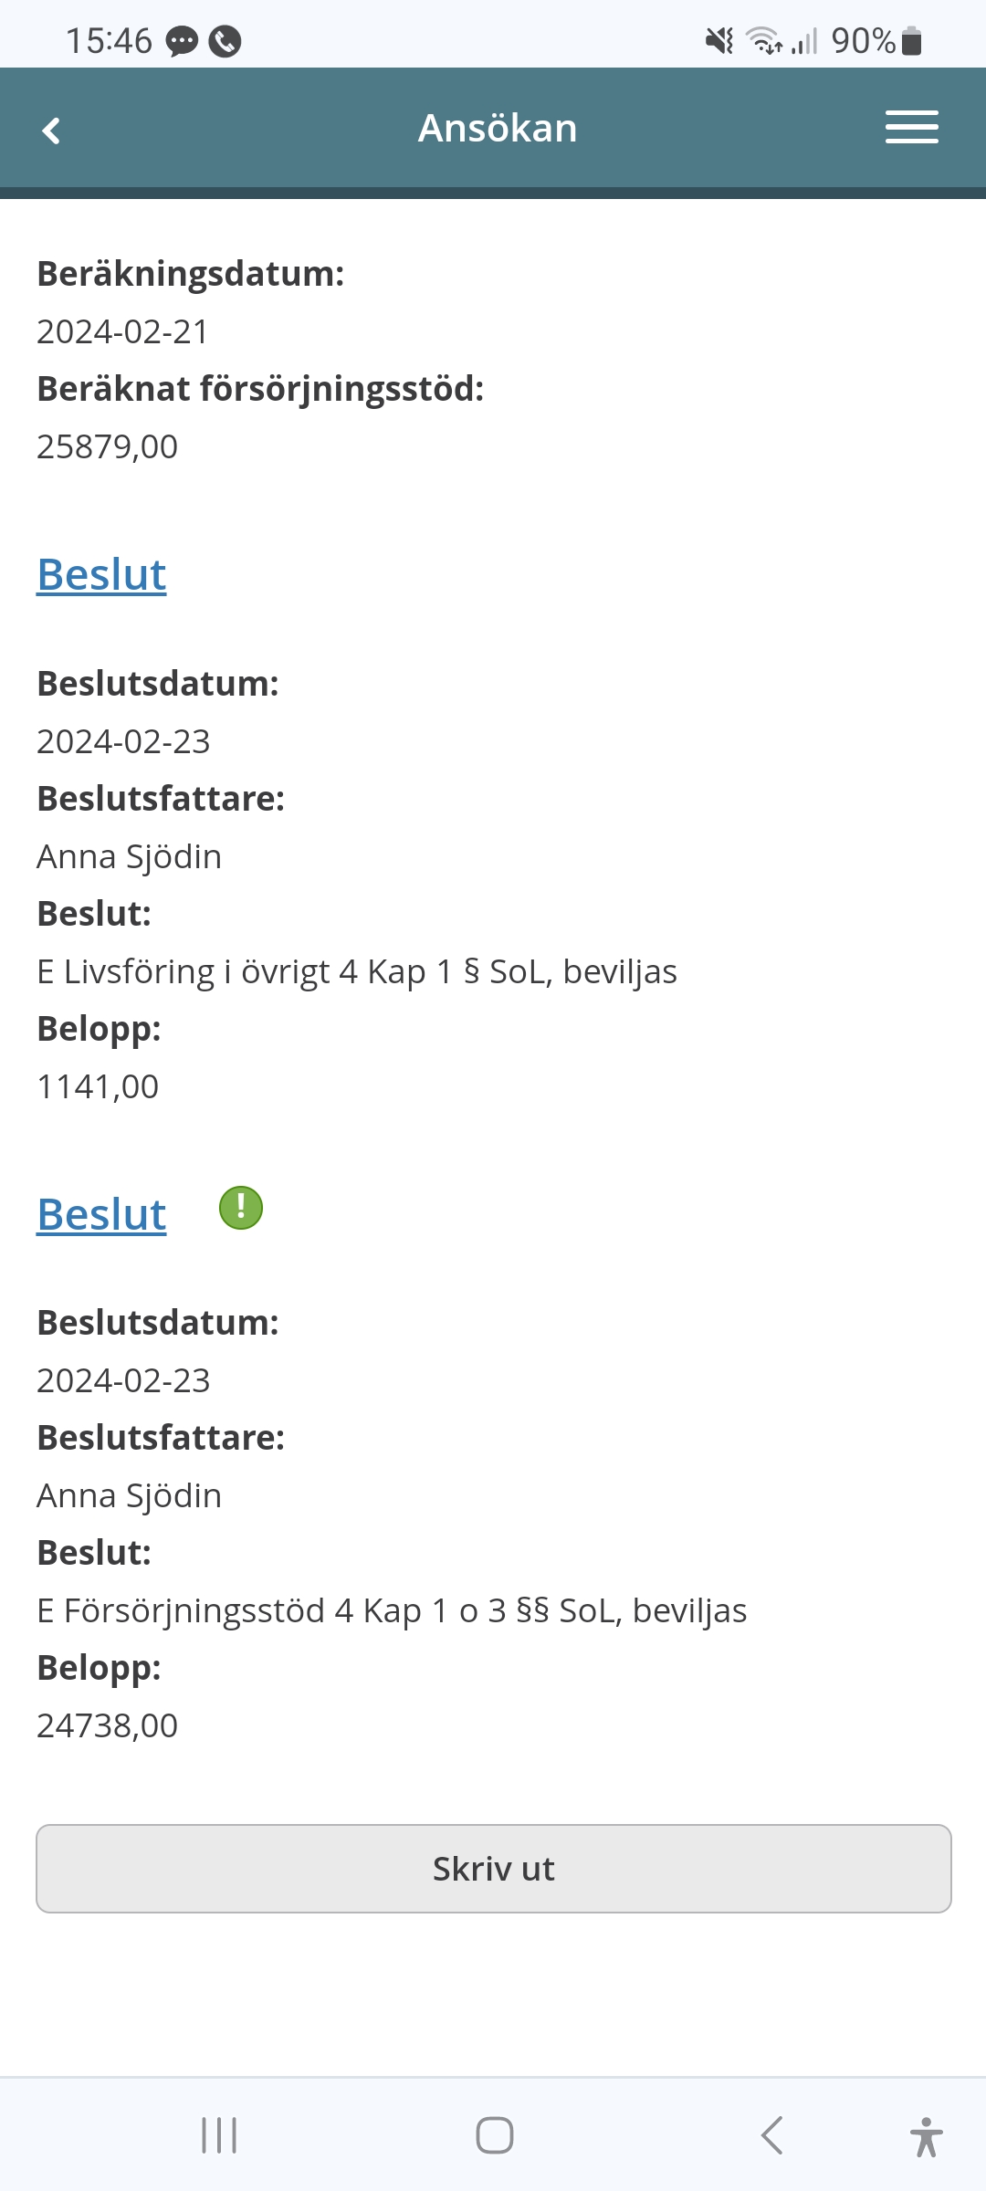
Task: Open the Beslut link beside the green icon
Action: (101, 1215)
